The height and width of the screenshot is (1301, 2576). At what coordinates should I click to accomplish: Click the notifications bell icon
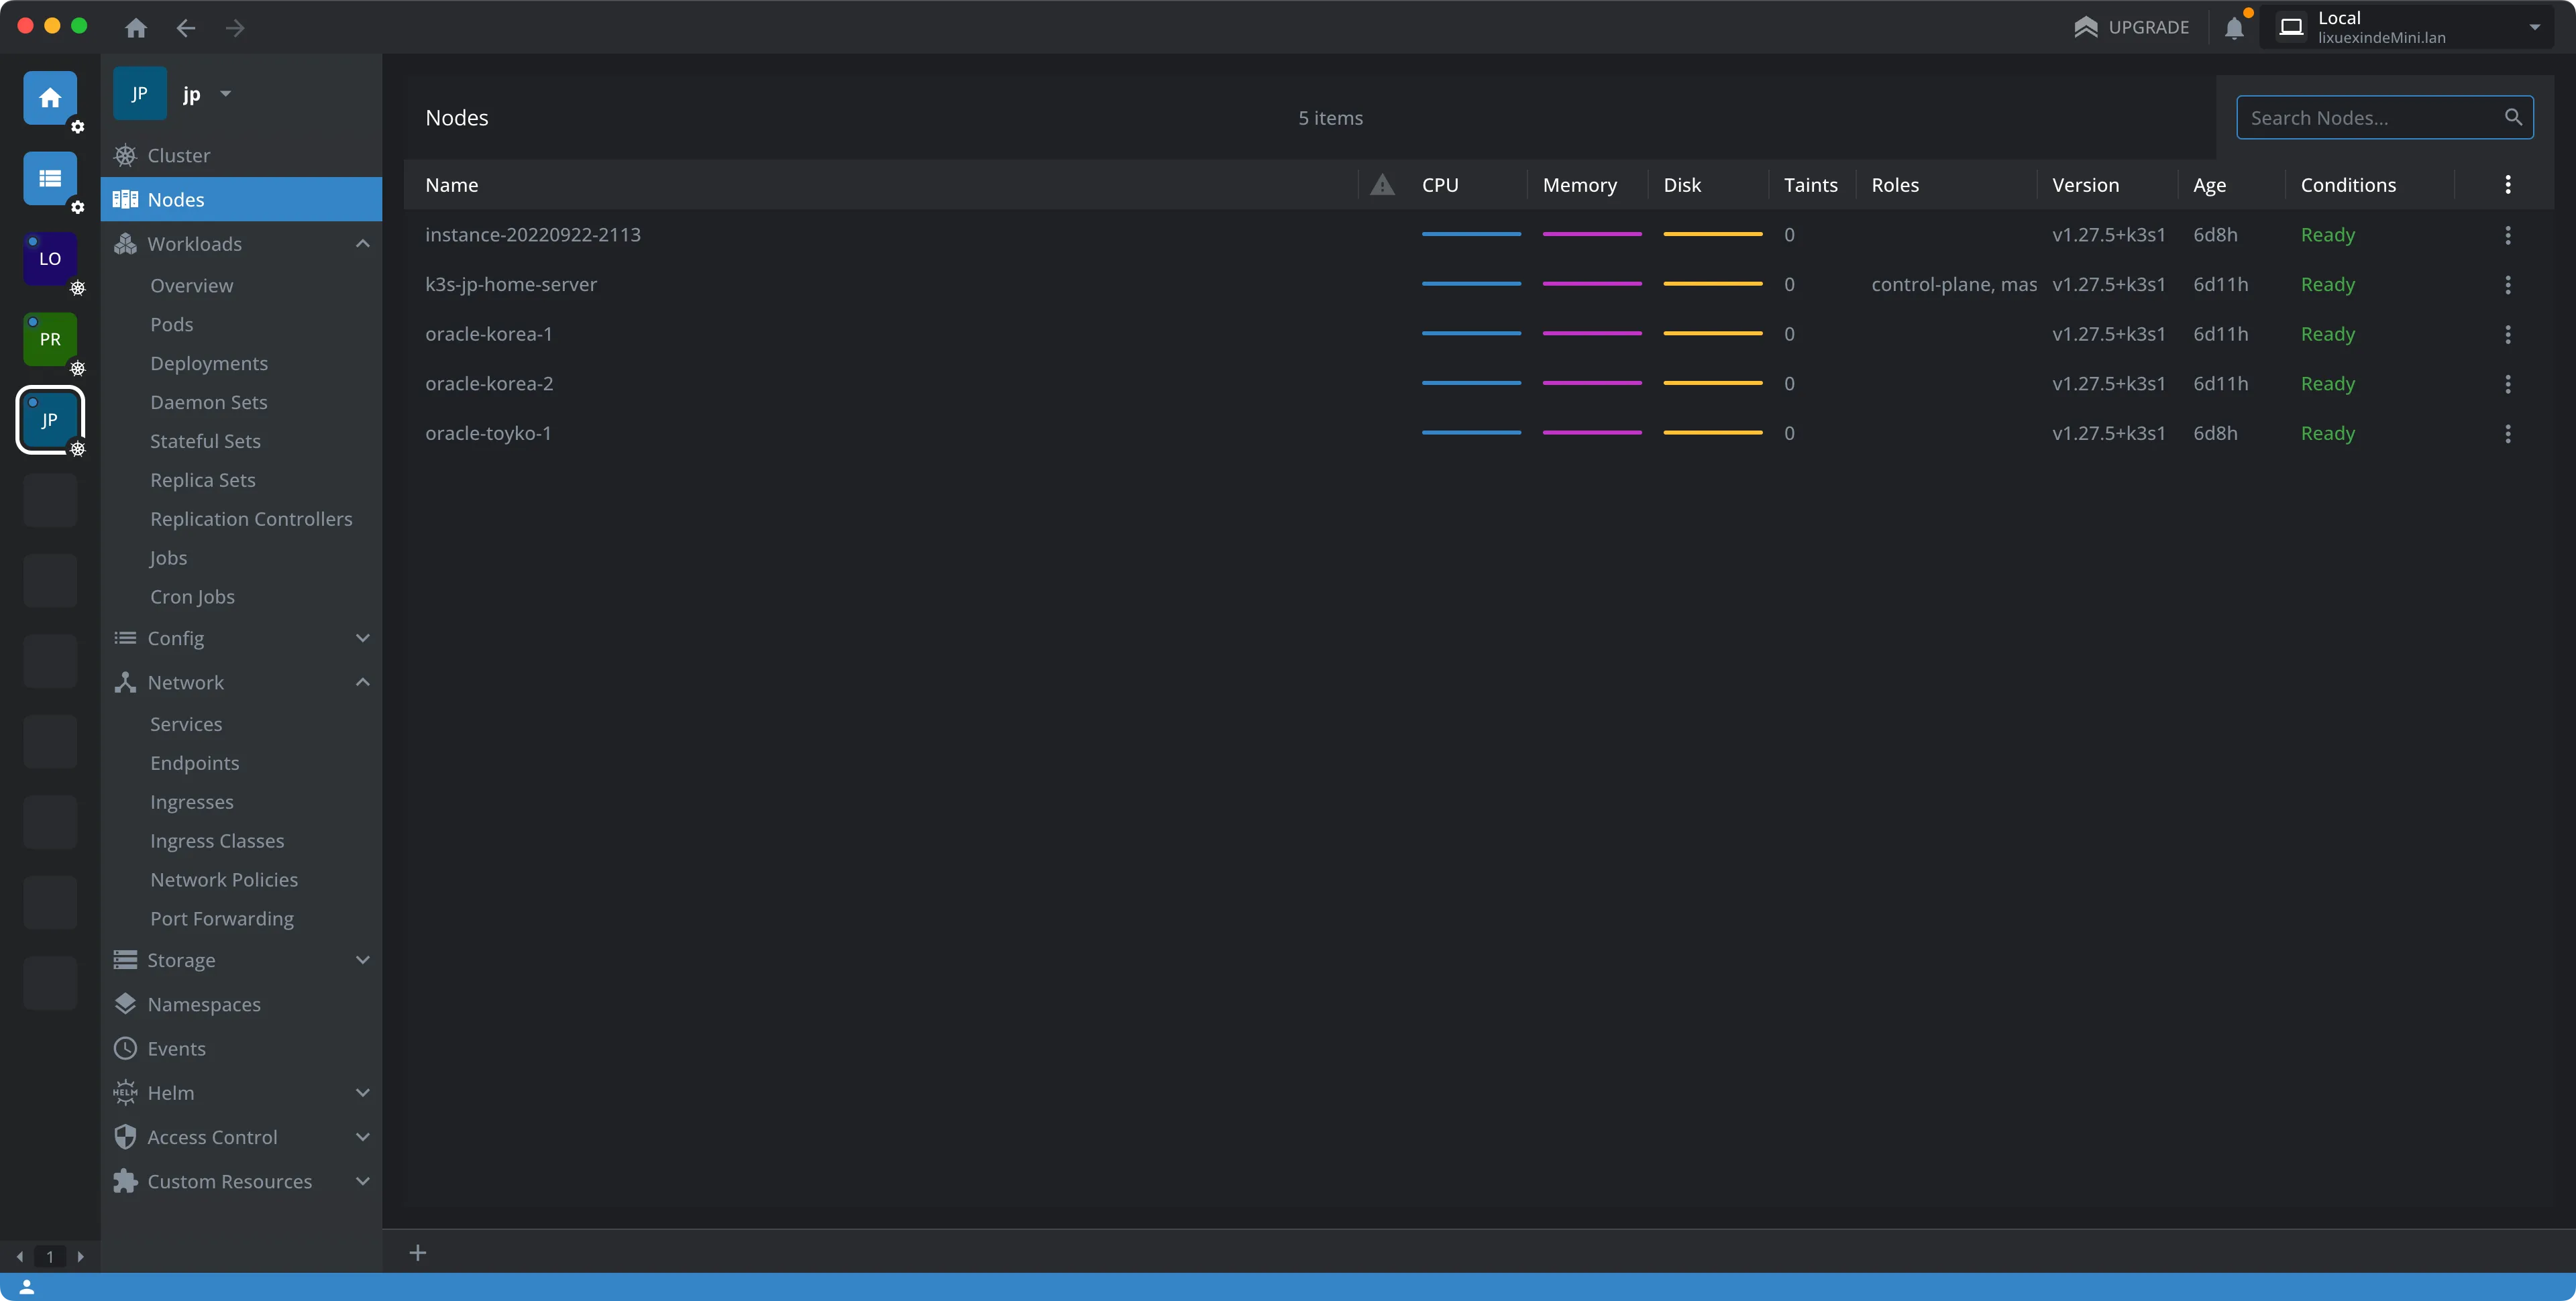(2234, 28)
